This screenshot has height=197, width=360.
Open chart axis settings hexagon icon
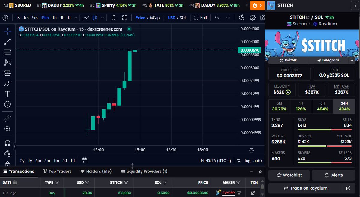252,150
